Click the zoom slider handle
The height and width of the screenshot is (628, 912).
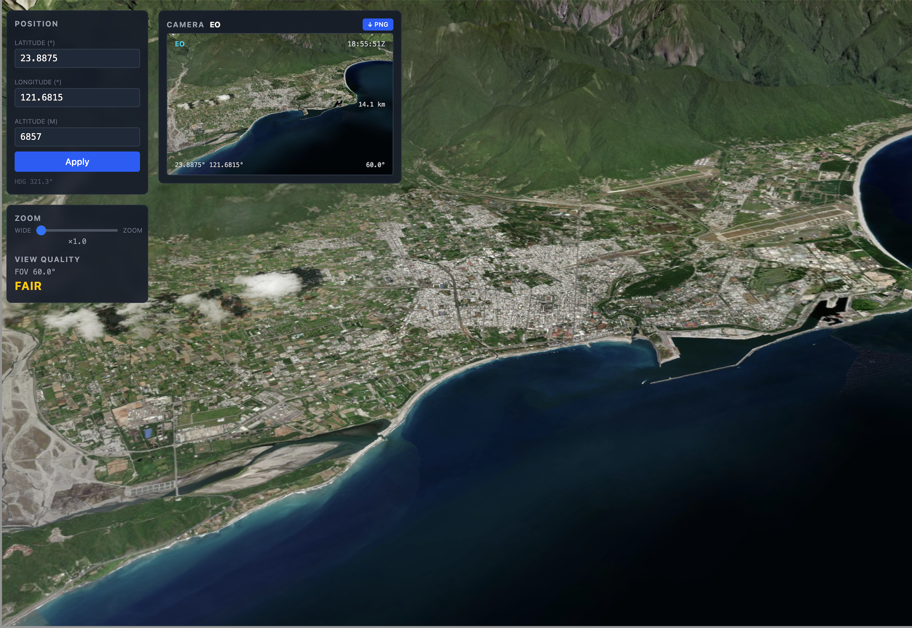pyautogui.click(x=41, y=231)
